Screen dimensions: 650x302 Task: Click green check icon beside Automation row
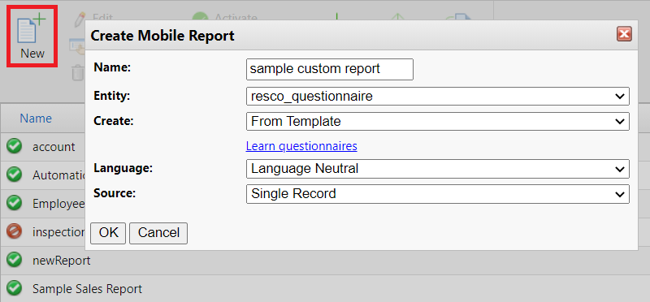tap(14, 175)
